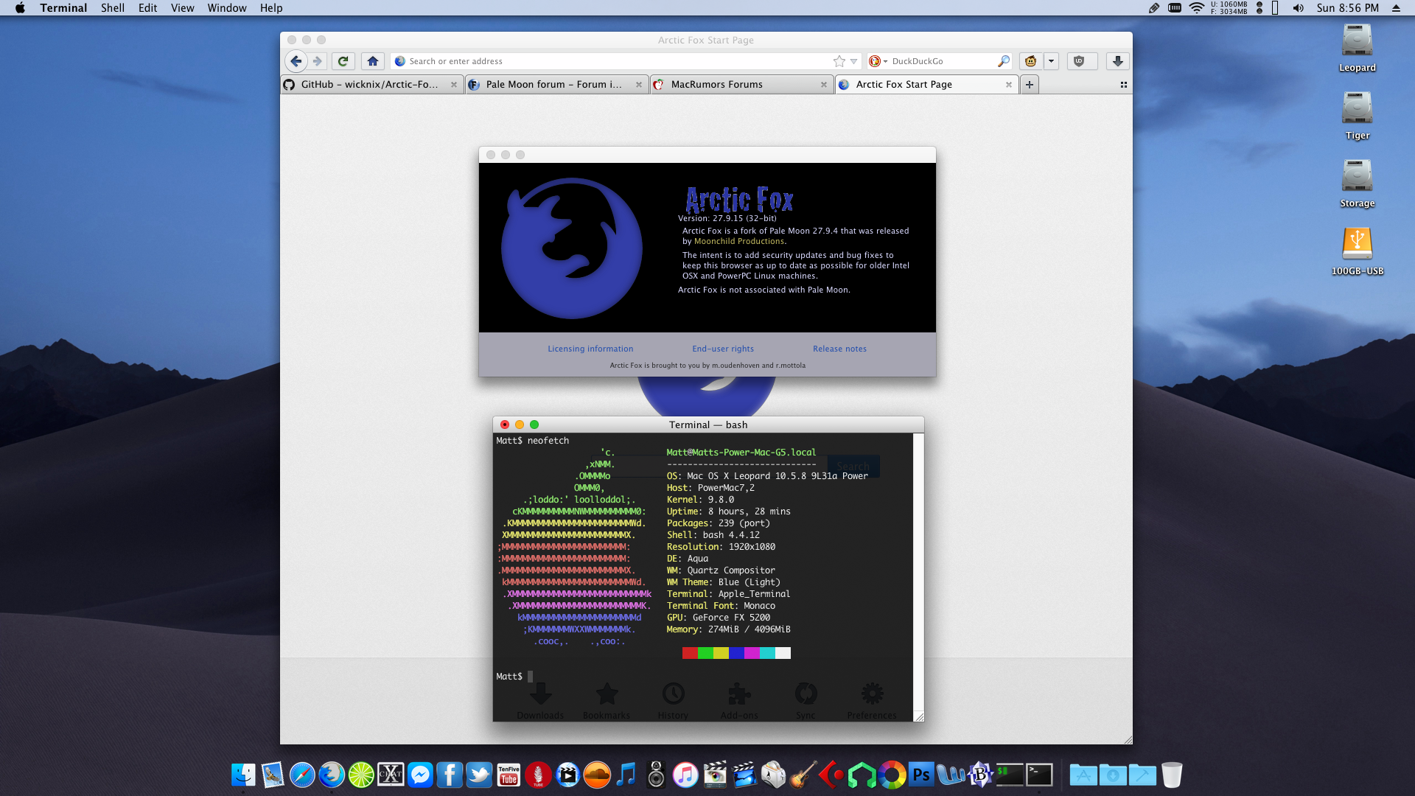1415x796 pixels.
Task: Open the DuckDuckGo search engine dropdown
Action: [x=877, y=61]
